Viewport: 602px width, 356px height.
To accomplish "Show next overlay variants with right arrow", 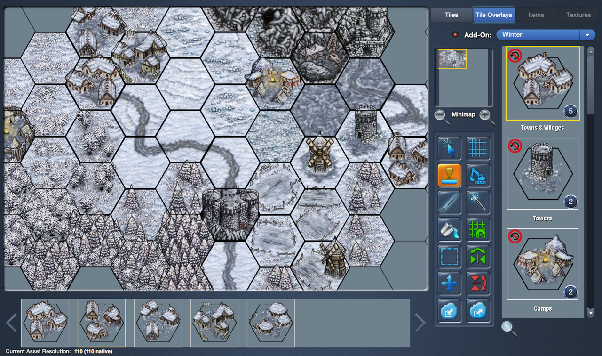I will pos(420,323).
